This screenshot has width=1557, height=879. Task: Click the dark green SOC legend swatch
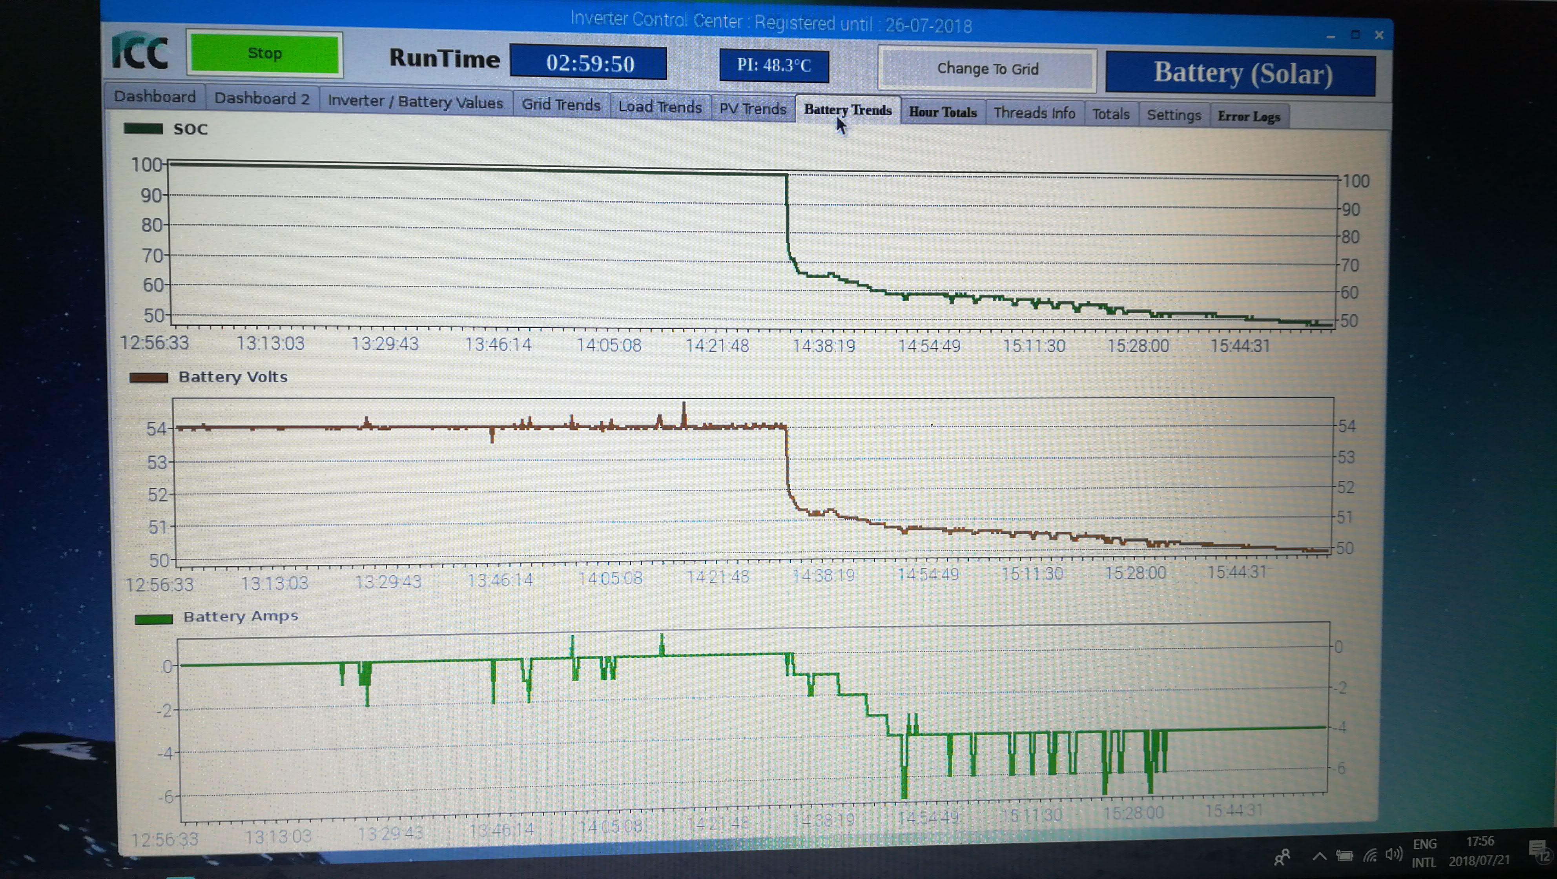(143, 129)
